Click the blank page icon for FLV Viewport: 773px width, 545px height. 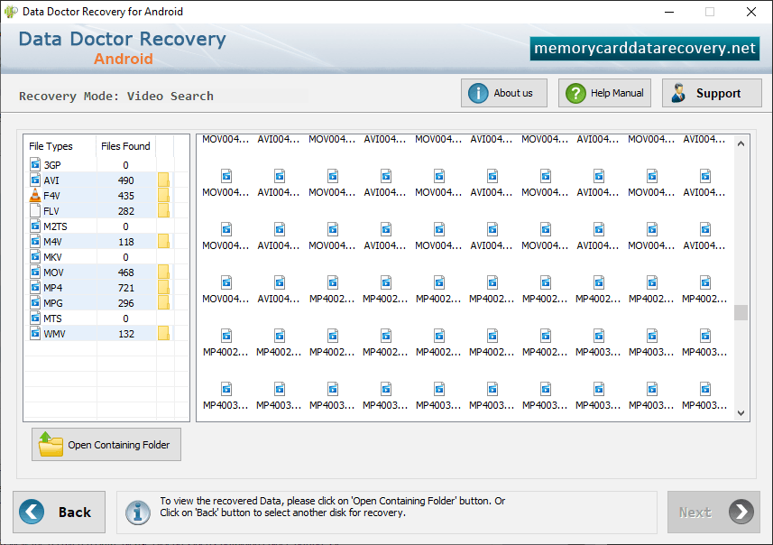35,210
